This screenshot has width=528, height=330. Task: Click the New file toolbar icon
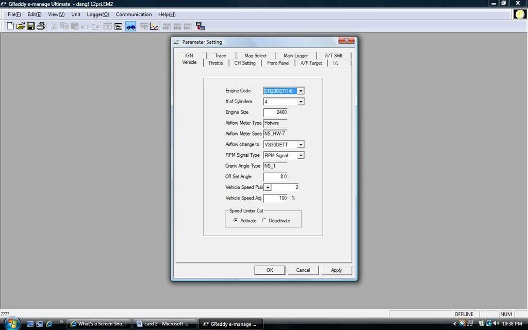point(10,26)
